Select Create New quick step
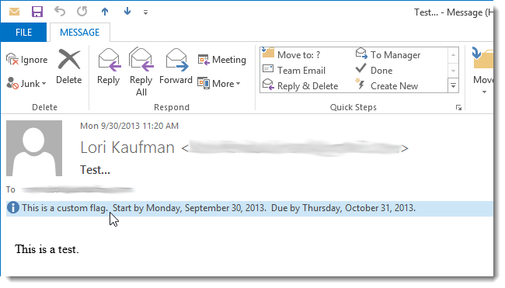505x288 pixels. click(387, 85)
